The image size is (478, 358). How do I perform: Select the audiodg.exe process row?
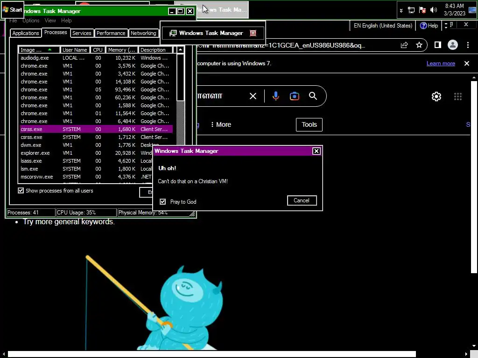pos(96,58)
